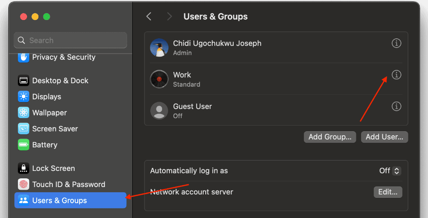
Task: Open info for Chidi Ugochukwu Joseph account
Action: tap(397, 43)
